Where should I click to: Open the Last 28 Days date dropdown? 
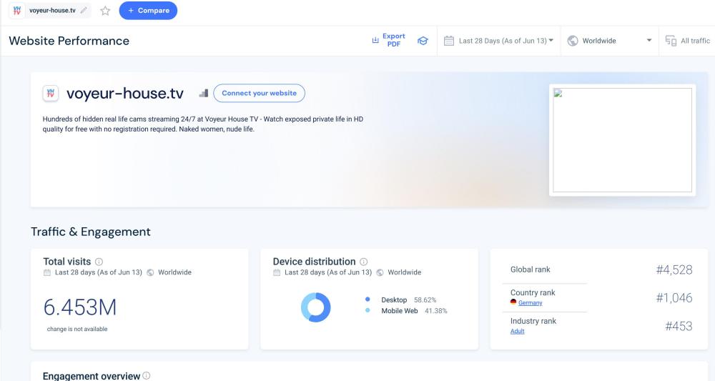506,41
